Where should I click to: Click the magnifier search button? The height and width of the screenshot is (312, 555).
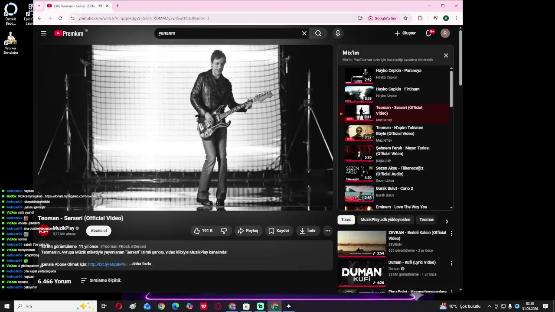click(x=318, y=33)
